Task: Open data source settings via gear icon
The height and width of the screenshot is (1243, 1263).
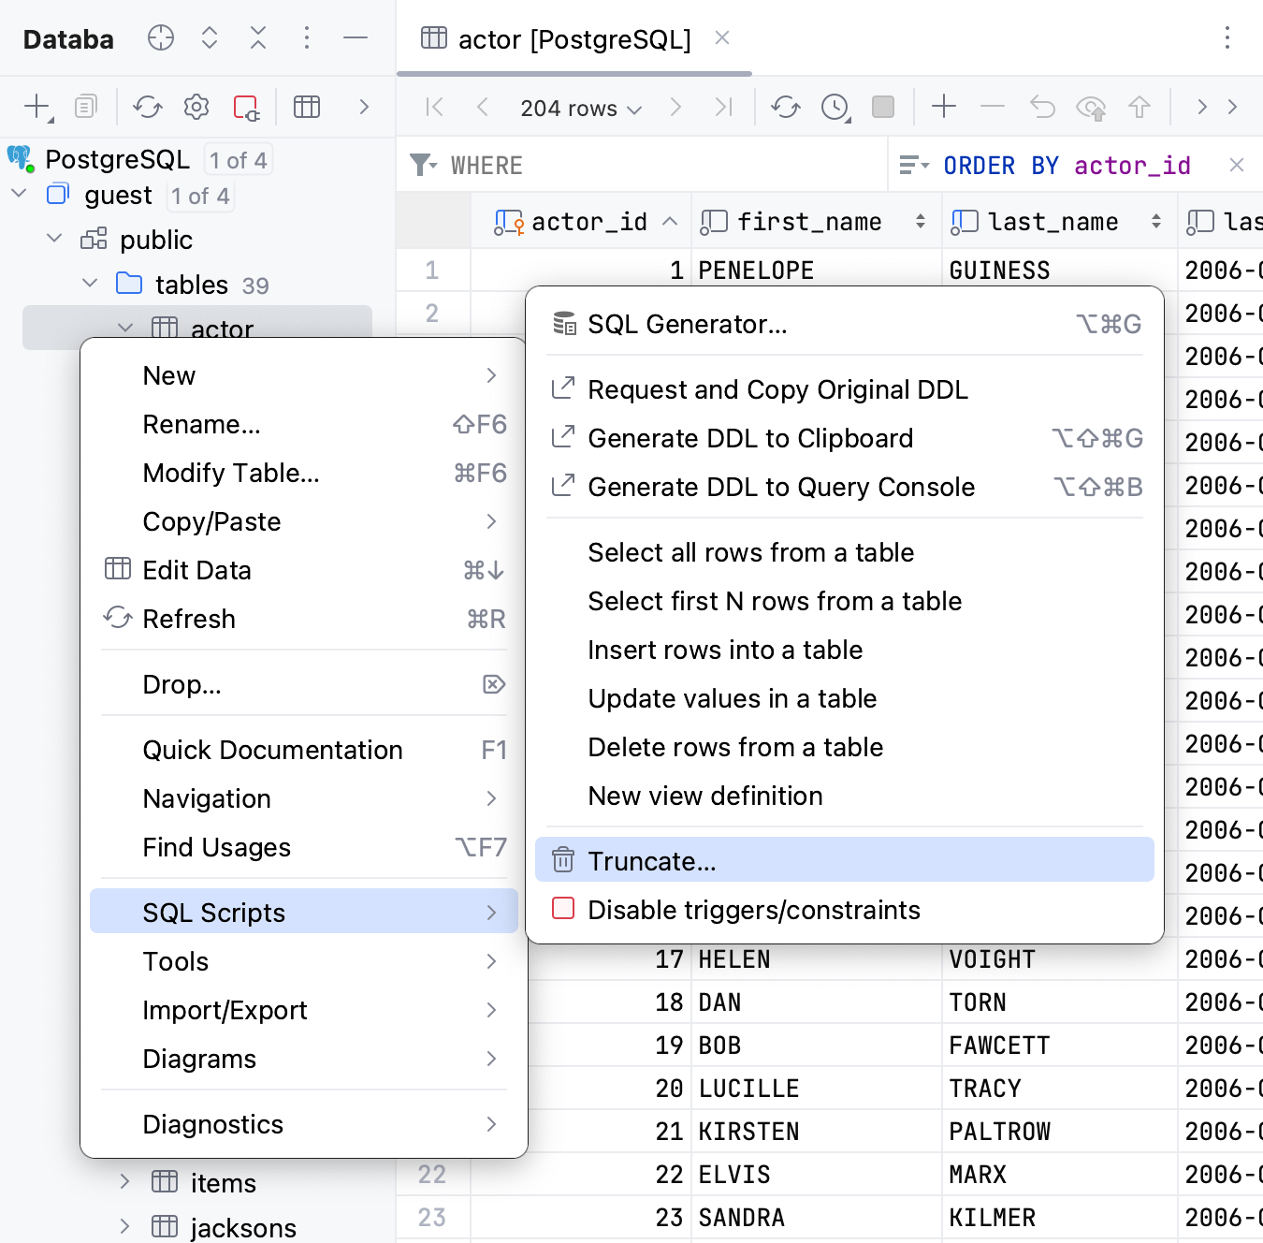Action: (196, 107)
